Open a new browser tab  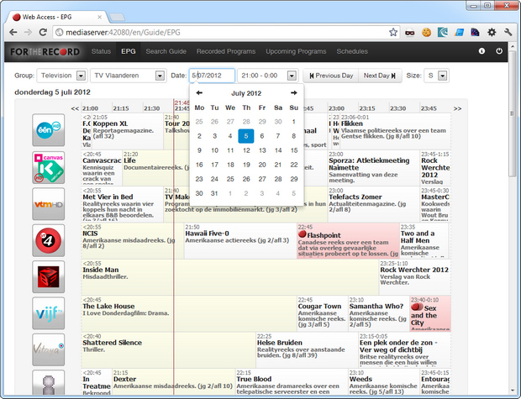pos(117,17)
